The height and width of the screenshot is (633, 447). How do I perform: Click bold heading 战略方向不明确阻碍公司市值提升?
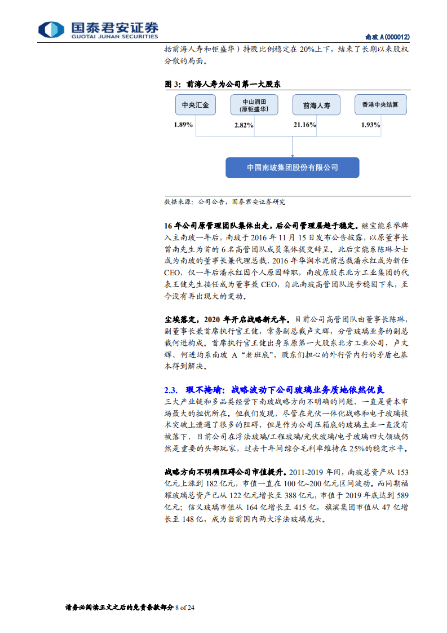tap(225, 472)
